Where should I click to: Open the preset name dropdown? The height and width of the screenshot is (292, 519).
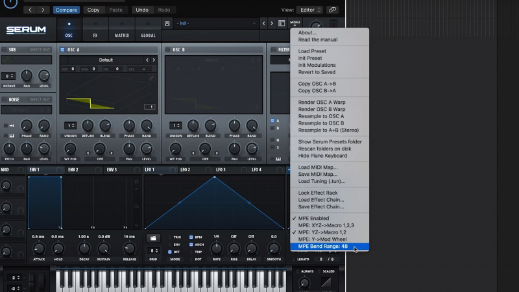coord(216,23)
